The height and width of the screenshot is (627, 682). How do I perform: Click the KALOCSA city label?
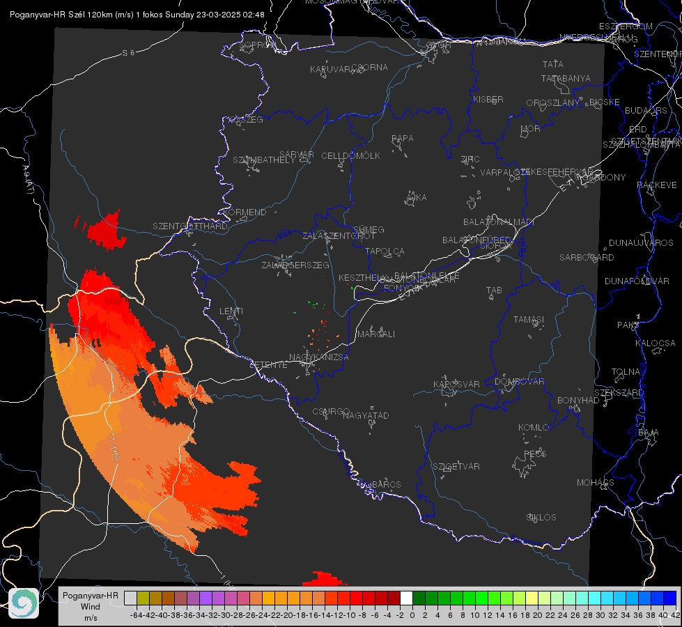(656, 343)
